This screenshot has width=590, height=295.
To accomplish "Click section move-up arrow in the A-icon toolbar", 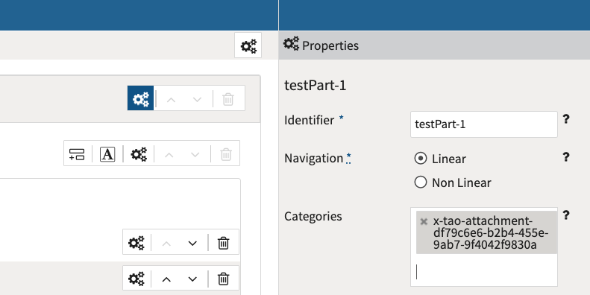I will tap(169, 154).
